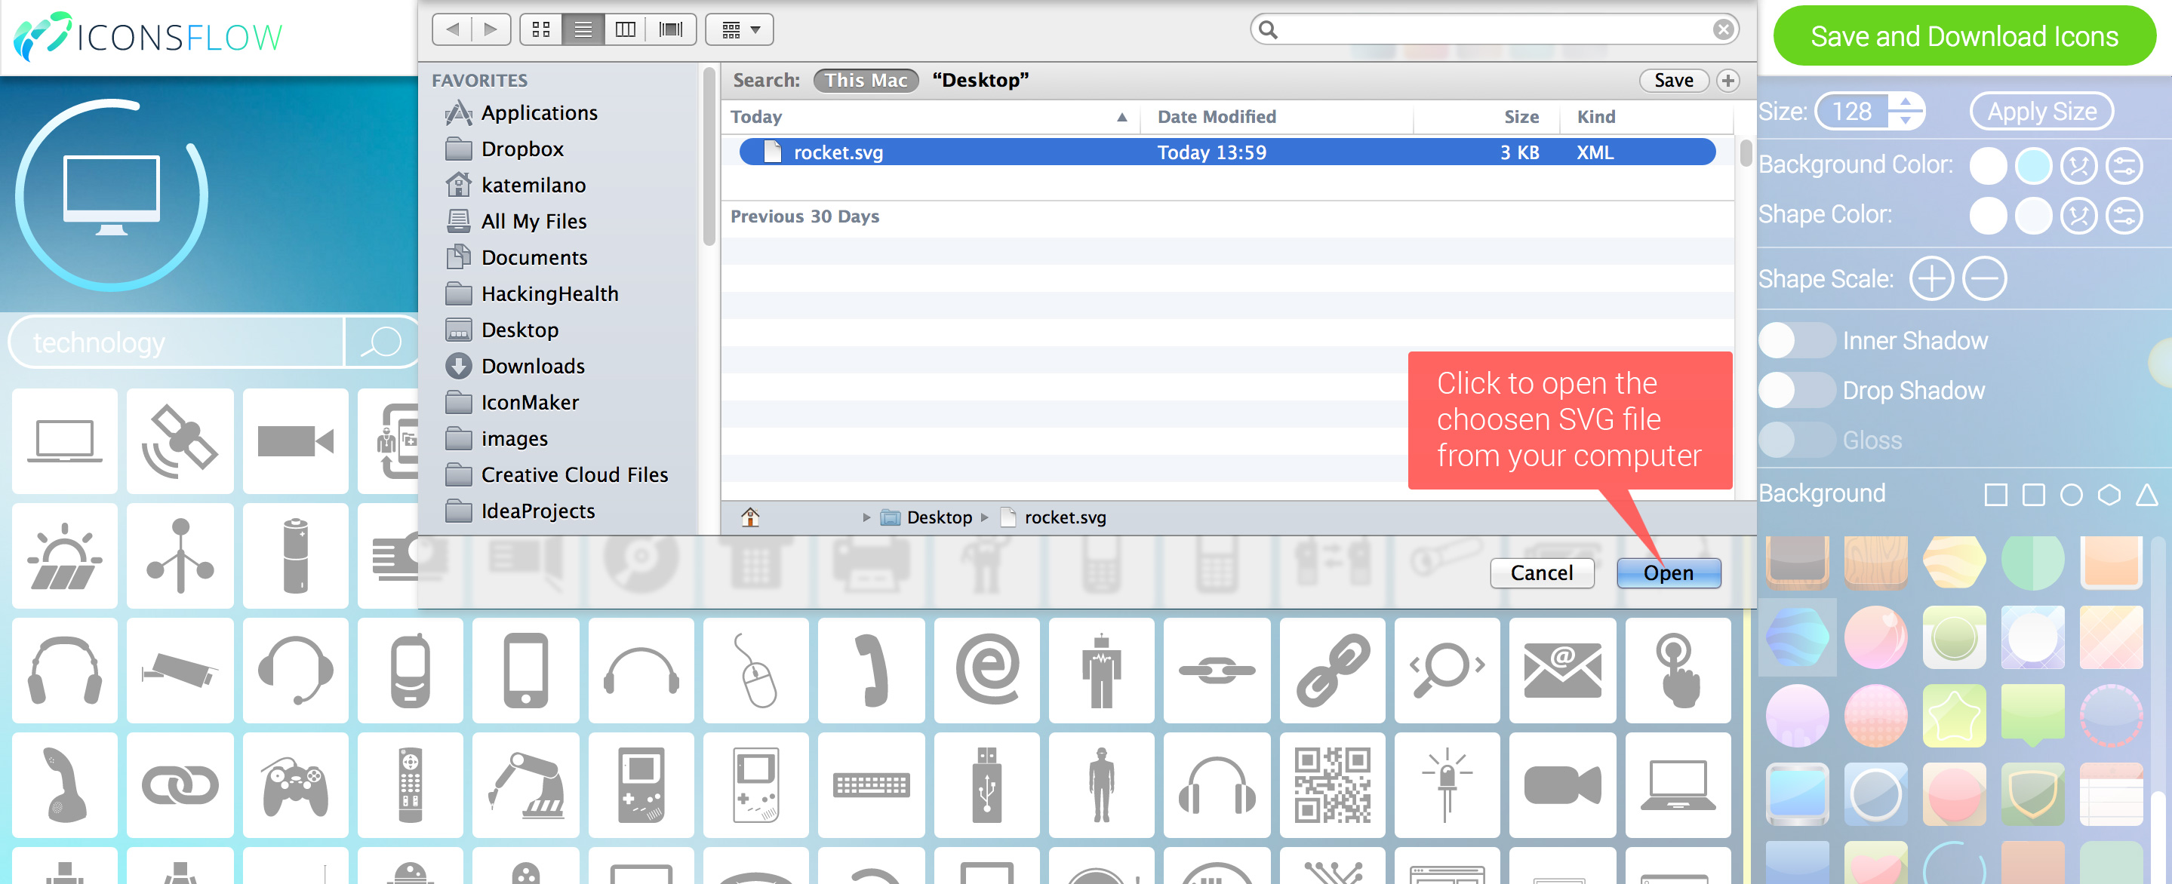Viewport: 2172px width, 884px height.
Task: Select the at-sign (@) icon
Action: (x=986, y=670)
